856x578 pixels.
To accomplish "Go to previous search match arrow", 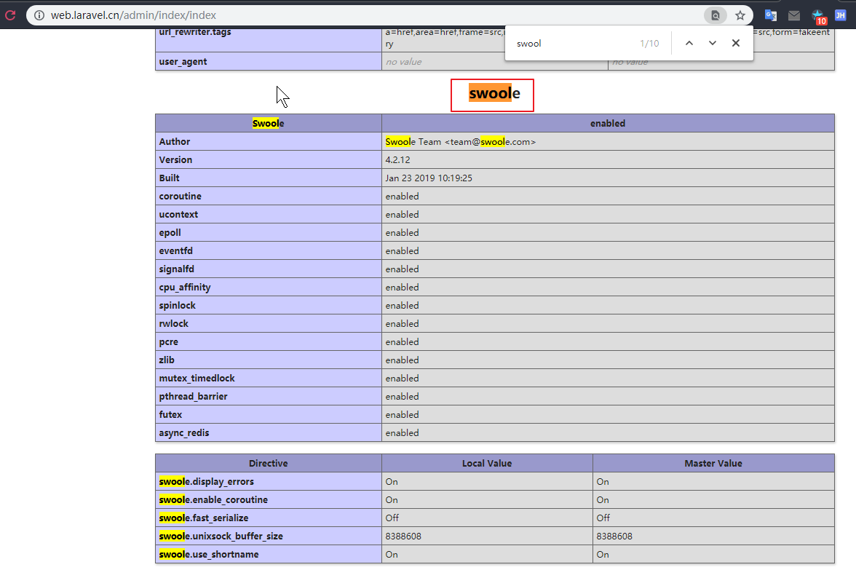I will (689, 43).
